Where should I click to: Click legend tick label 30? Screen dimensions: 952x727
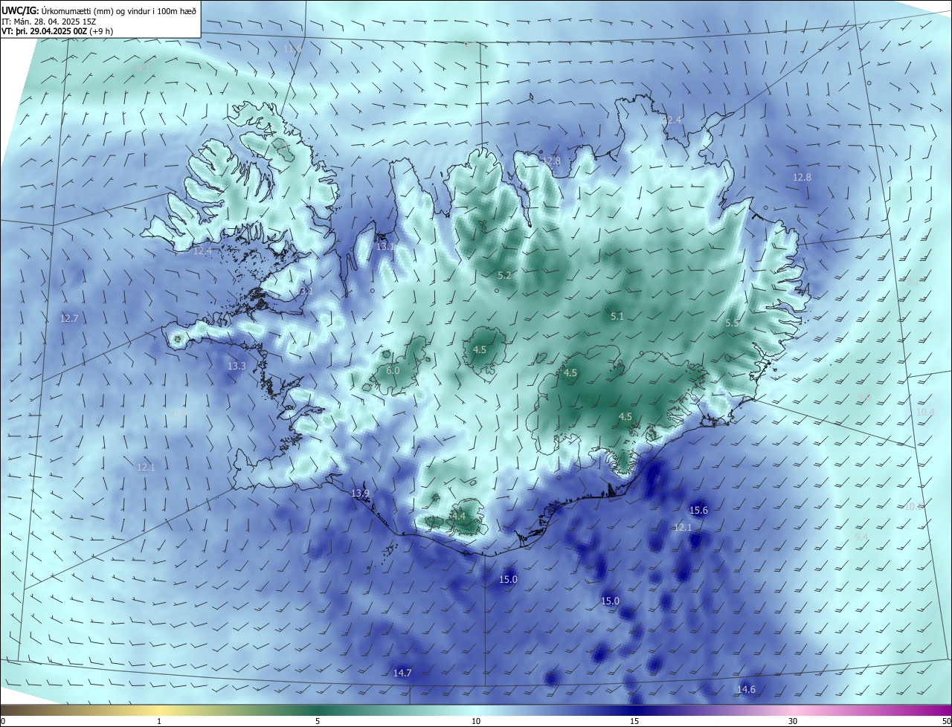tap(793, 721)
